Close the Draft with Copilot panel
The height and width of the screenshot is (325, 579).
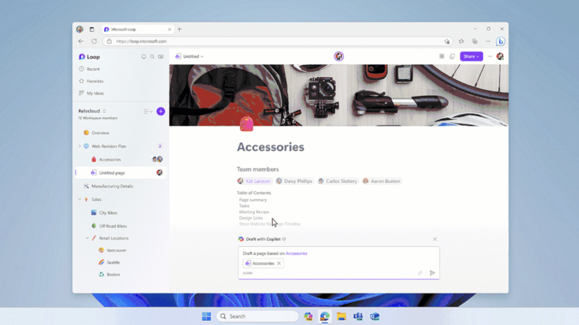click(435, 239)
